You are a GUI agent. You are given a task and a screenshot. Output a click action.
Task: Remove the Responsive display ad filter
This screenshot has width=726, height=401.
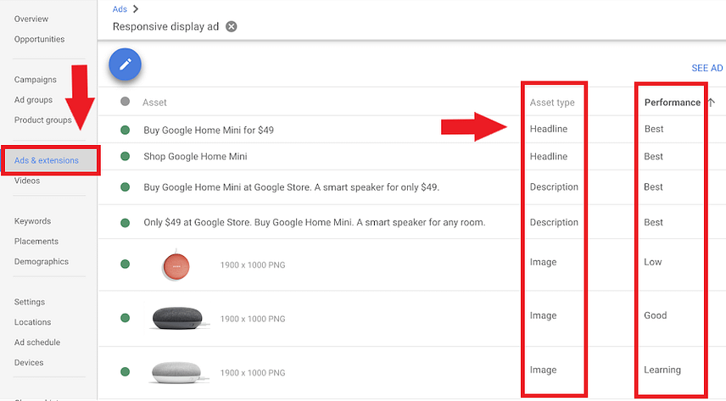(232, 26)
